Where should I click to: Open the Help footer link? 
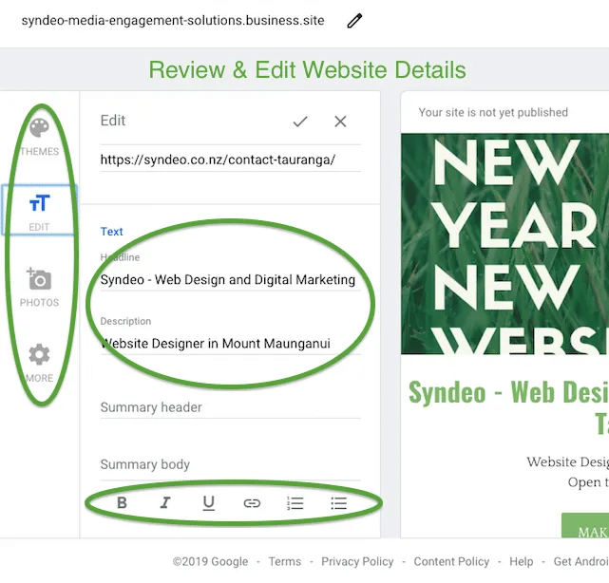point(522,562)
